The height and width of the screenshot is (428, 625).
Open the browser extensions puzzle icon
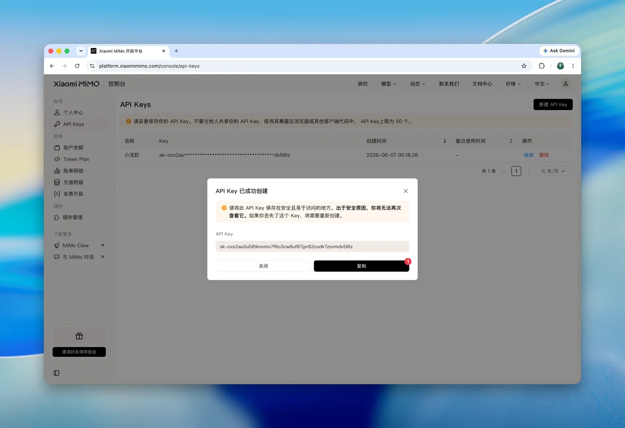coord(542,66)
